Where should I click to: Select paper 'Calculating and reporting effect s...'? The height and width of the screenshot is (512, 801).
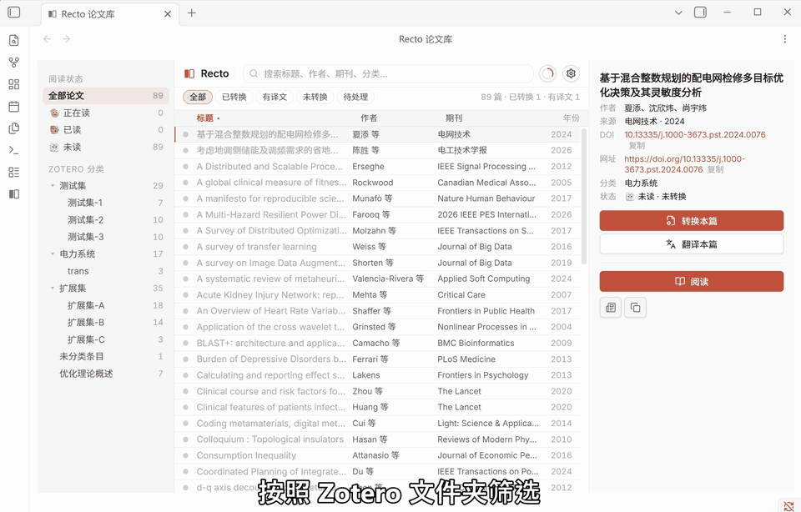click(377, 375)
